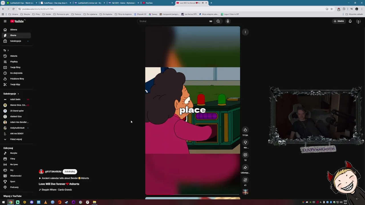Screen dimensions: 365x205
Task: Open the Chrome extensions puzzle icon
Action: [344, 9]
